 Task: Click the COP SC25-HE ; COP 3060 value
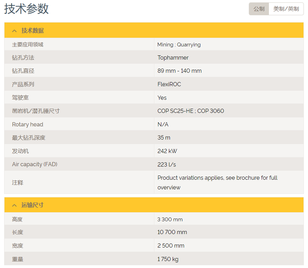pos(191,111)
